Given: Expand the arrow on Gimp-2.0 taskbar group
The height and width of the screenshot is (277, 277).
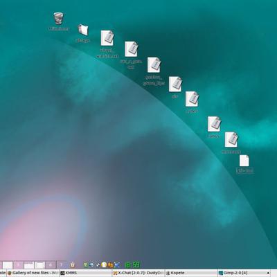Looking at the screenshot, I should click(x=268, y=273).
